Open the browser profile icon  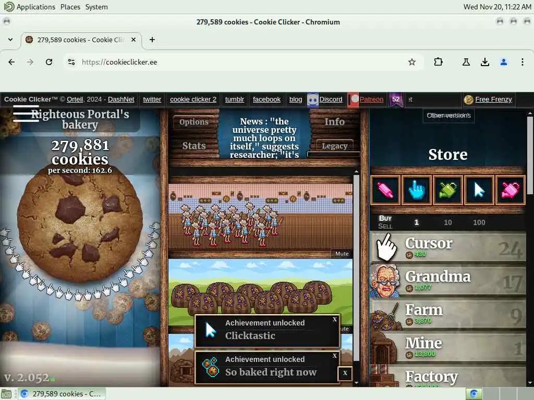504,62
